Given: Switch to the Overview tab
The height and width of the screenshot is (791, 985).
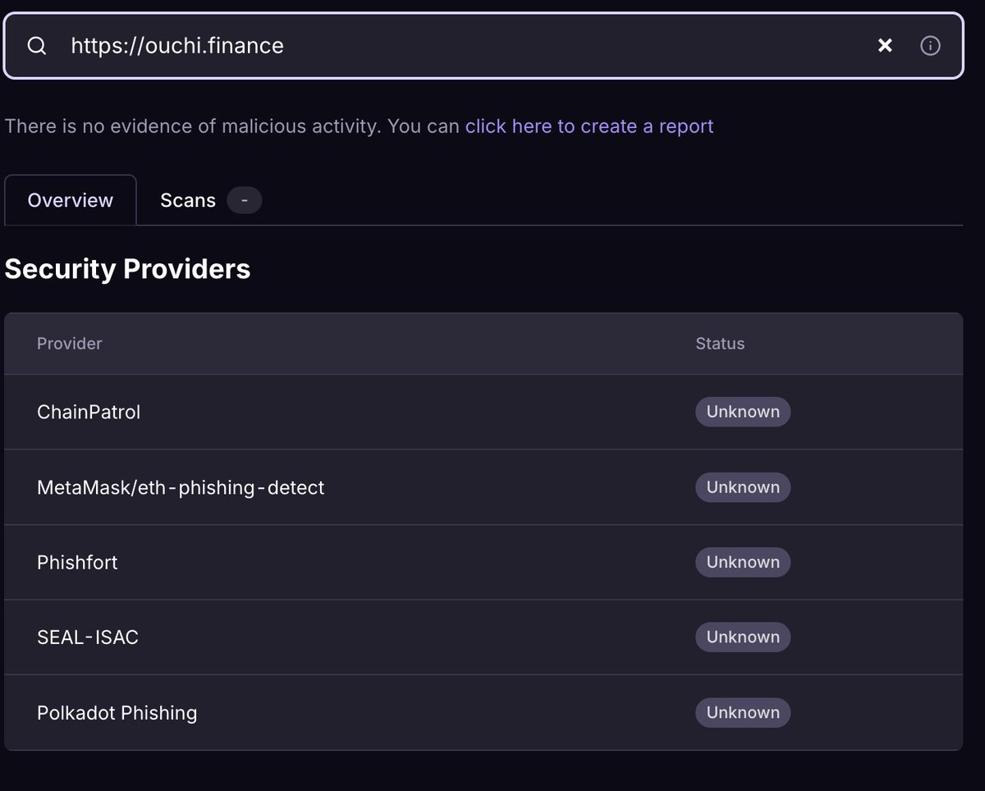Looking at the screenshot, I should coord(71,200).
